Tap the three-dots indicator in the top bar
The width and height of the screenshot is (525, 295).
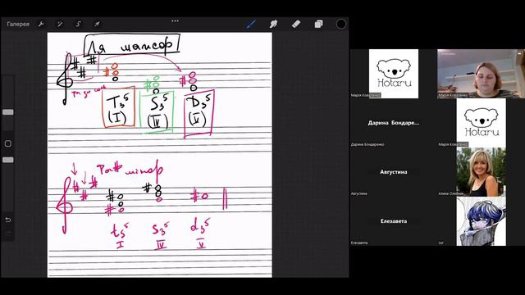pos(175,20)
